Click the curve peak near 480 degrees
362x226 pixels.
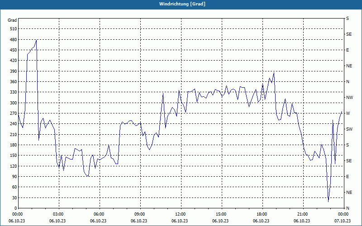[36, 40]
